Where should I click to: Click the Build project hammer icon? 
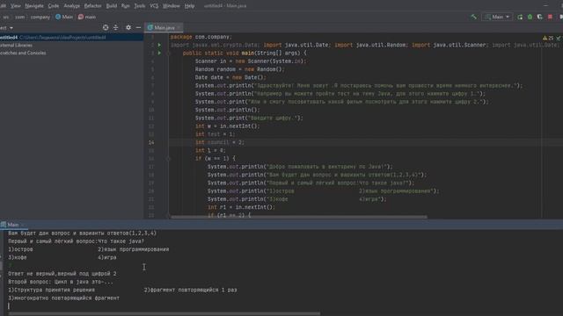474,17
